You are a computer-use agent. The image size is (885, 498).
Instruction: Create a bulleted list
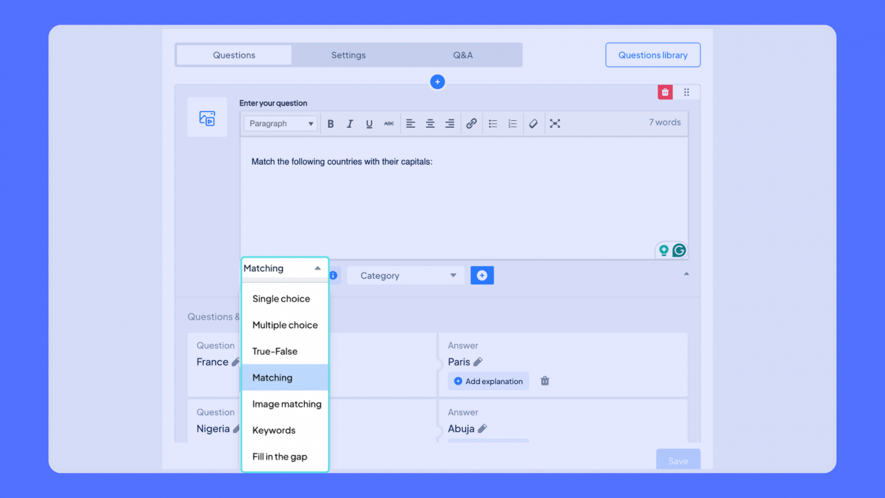(x=492, y=123)
